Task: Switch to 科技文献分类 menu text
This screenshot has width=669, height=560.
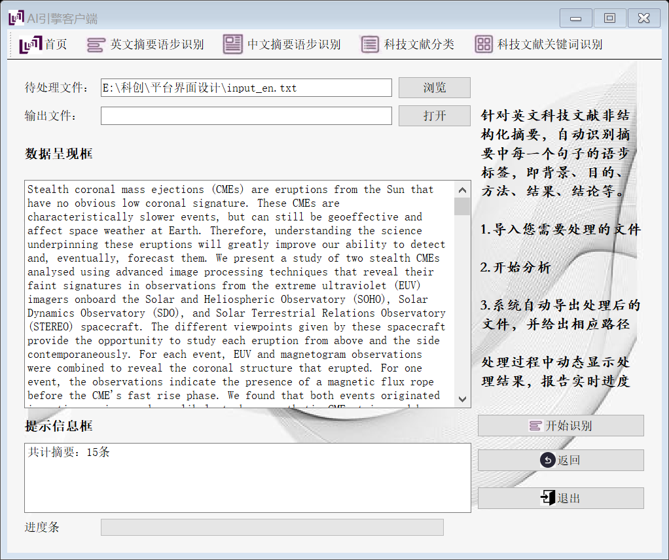Action: click(x=419, y=44)
